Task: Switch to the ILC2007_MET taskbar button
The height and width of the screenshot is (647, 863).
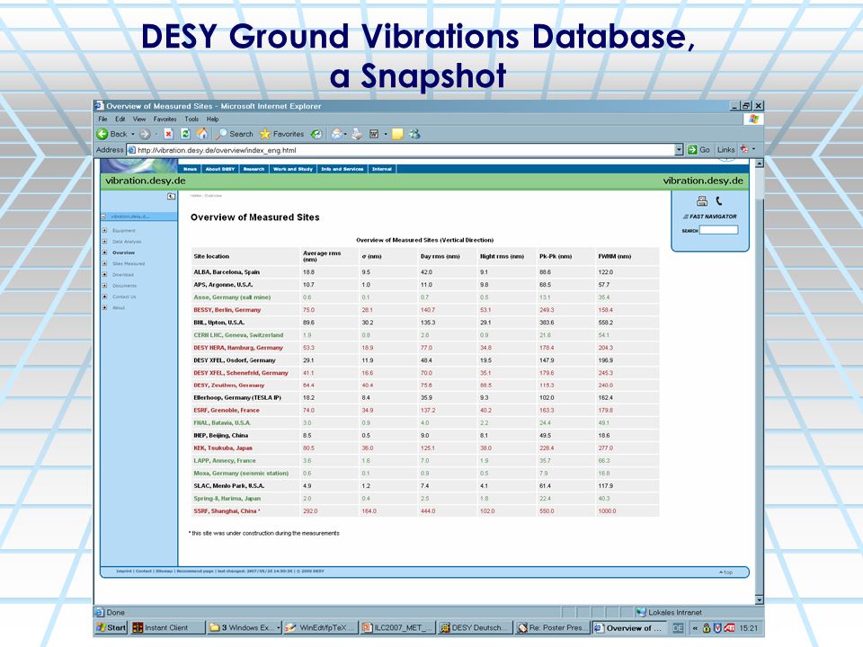Action: pyautogui.click(x=398, y=627)
